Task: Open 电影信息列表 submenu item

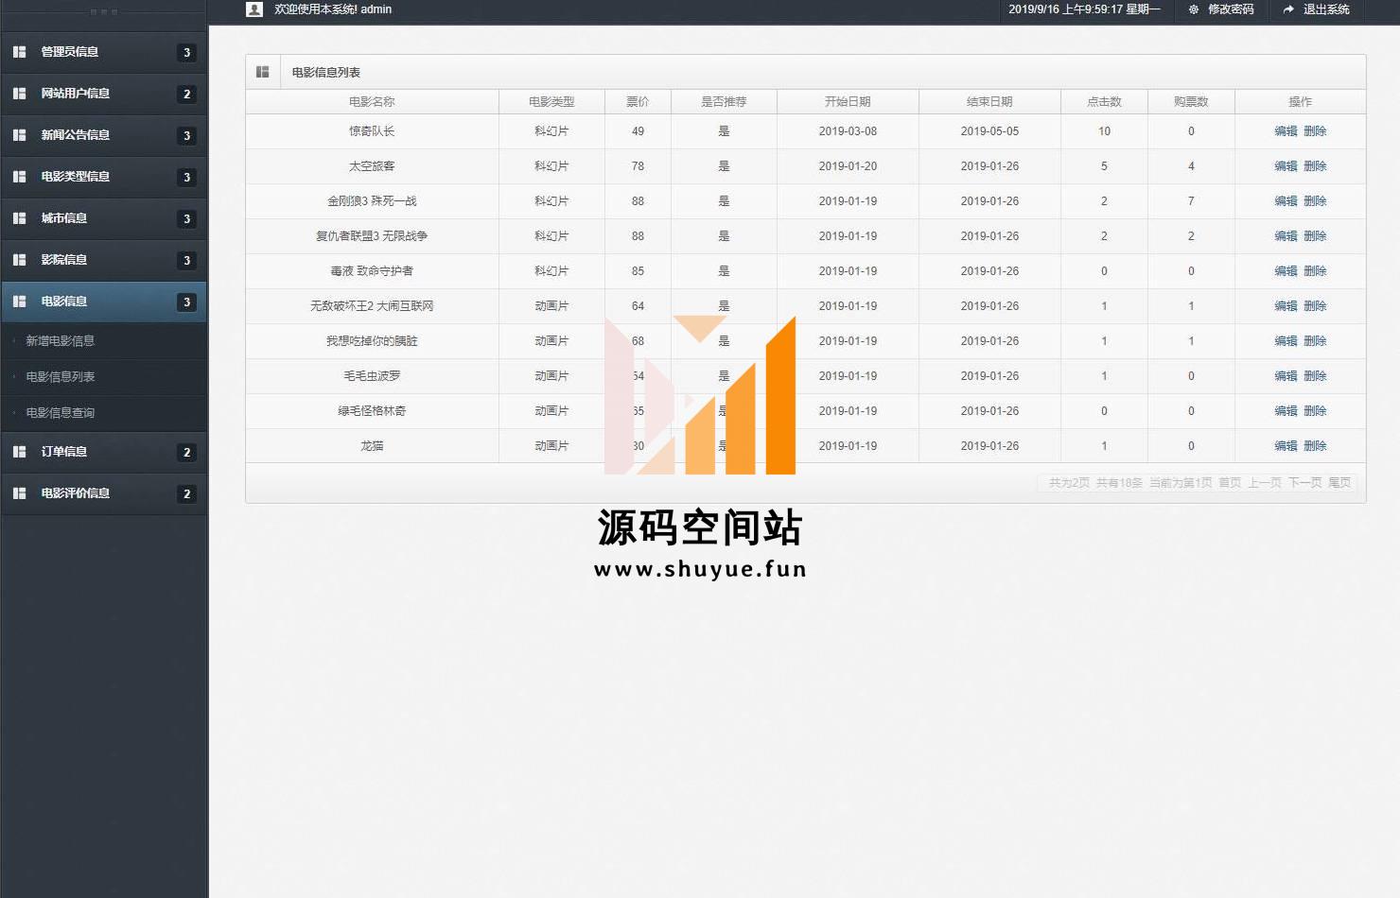Action: click(x=60, y=376)
